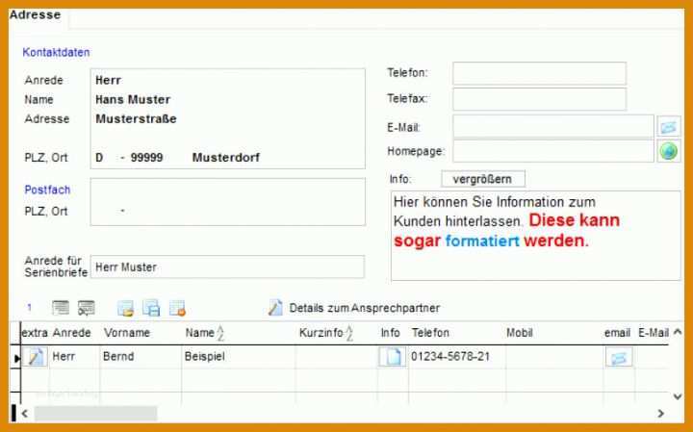693x432 pixels.
Task: Click the name 'Hans Muster'
Action: (133, 99)
